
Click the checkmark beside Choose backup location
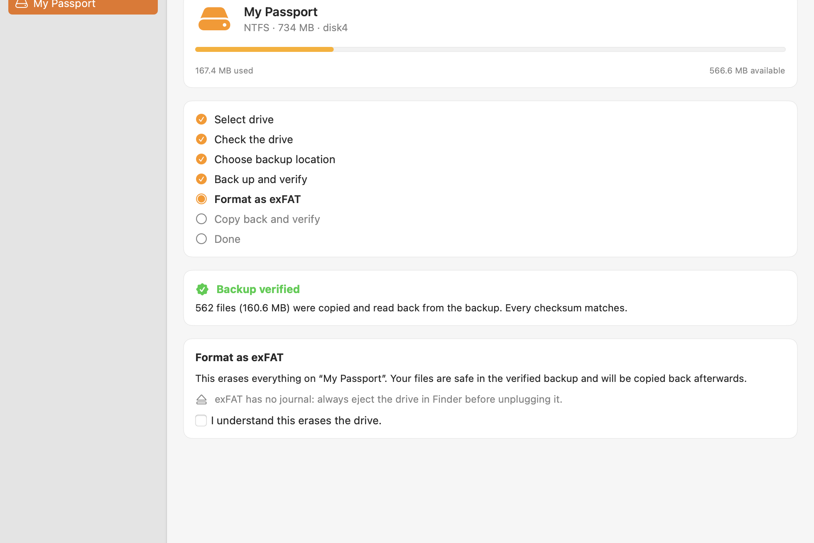[201, 159]
